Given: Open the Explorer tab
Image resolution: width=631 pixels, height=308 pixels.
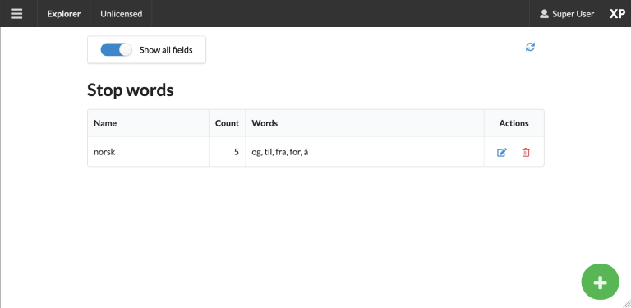Looking at the screenshot, I should [64, 14].
